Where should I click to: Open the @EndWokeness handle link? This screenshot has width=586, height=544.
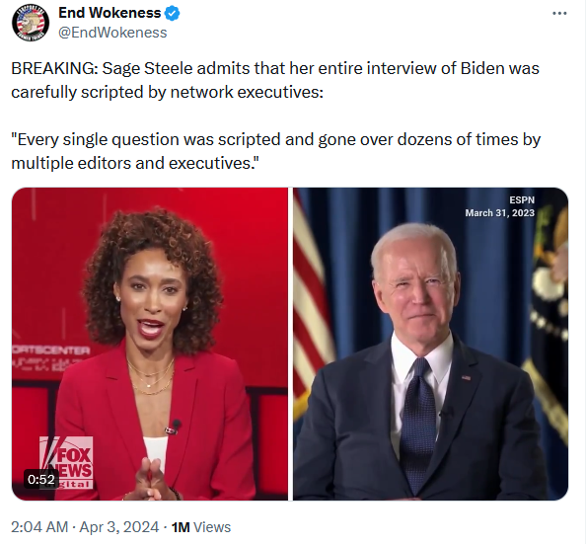coord(112,33)
